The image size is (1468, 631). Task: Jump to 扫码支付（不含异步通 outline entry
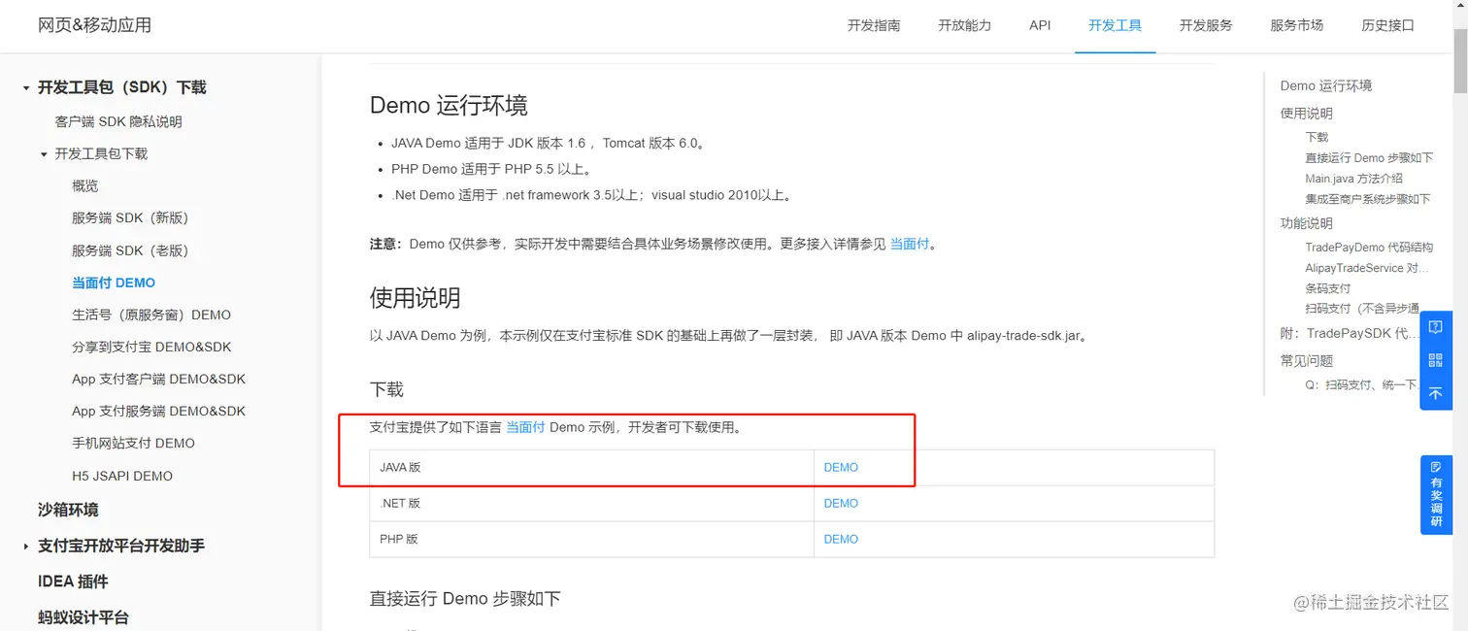click(x=1362, y=309)
